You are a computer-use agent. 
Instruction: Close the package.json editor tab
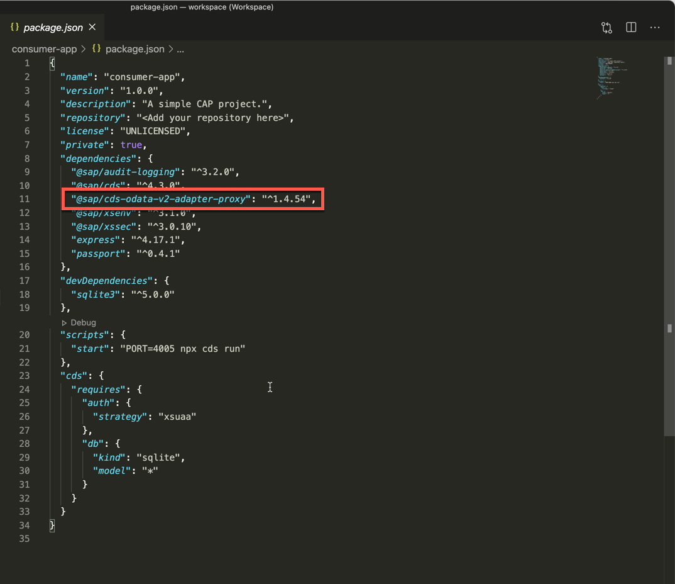coord(92,27)
